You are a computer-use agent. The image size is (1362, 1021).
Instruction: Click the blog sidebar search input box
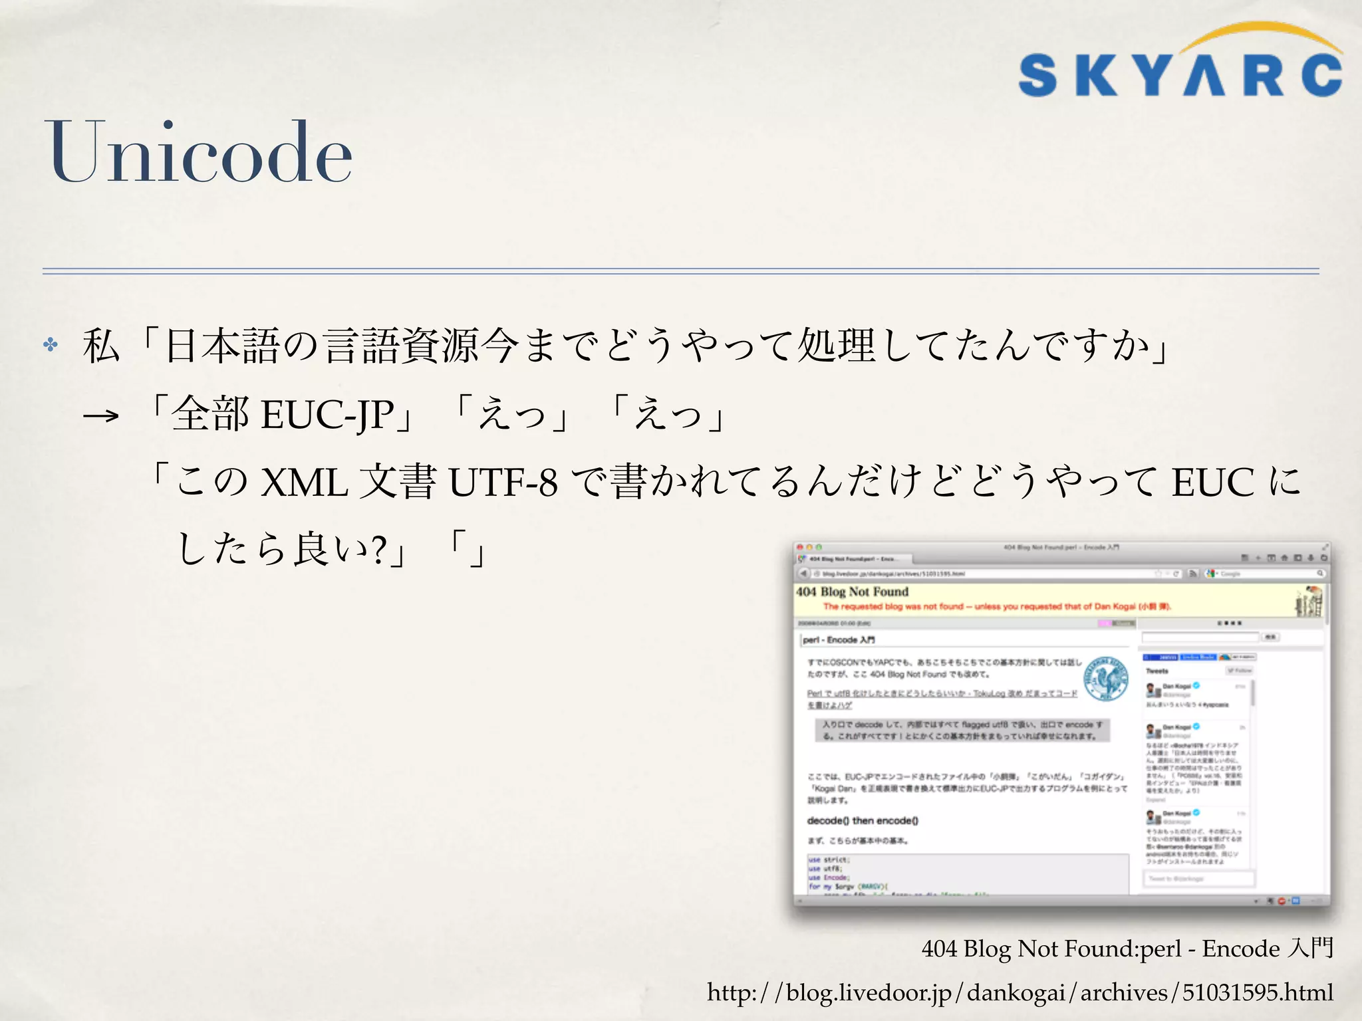1200,637
